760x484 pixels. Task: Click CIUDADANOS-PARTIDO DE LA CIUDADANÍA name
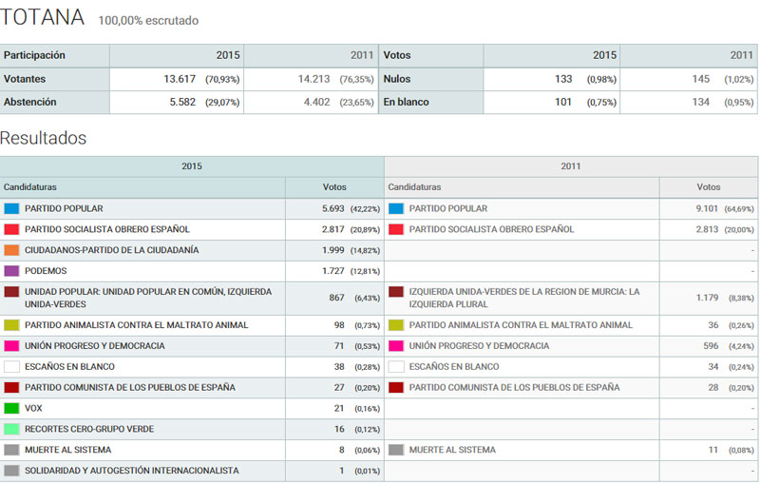(x=112, y=250)
